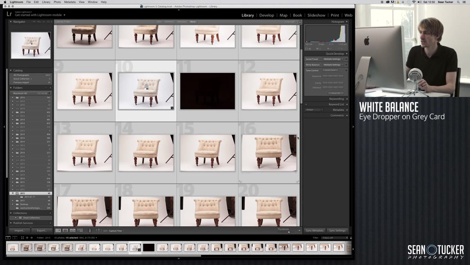
Task: Open the Develop module
Action: [267, 15]
